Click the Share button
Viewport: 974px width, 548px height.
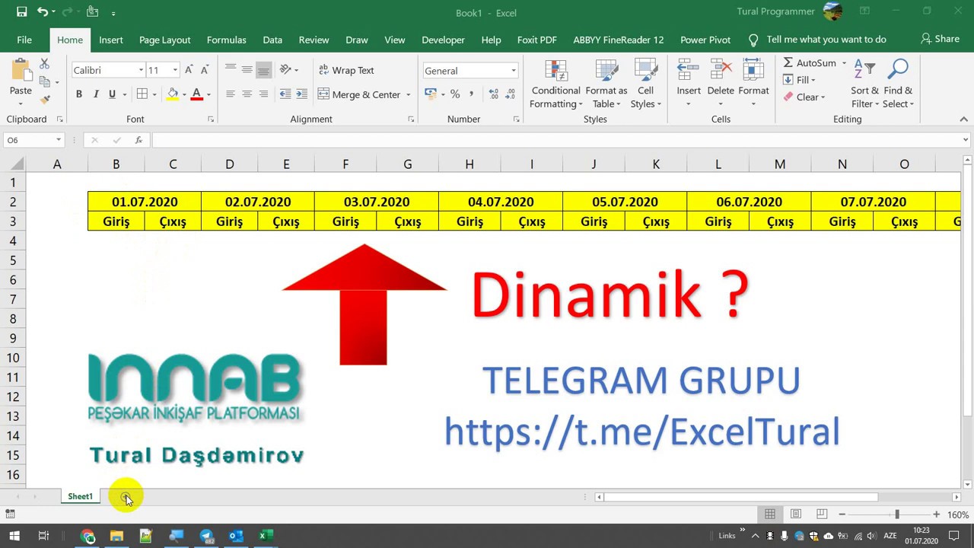tap(940, 39)
